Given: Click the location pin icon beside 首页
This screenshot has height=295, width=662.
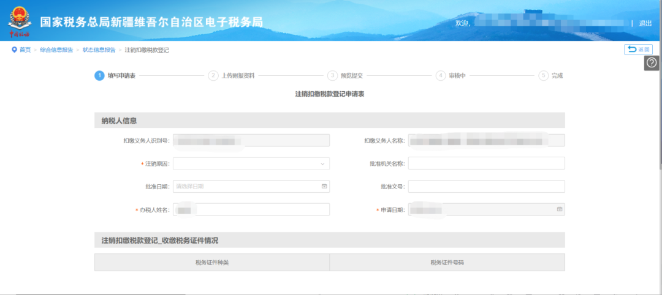Looking at the screenshot, I should click(14, 50).
